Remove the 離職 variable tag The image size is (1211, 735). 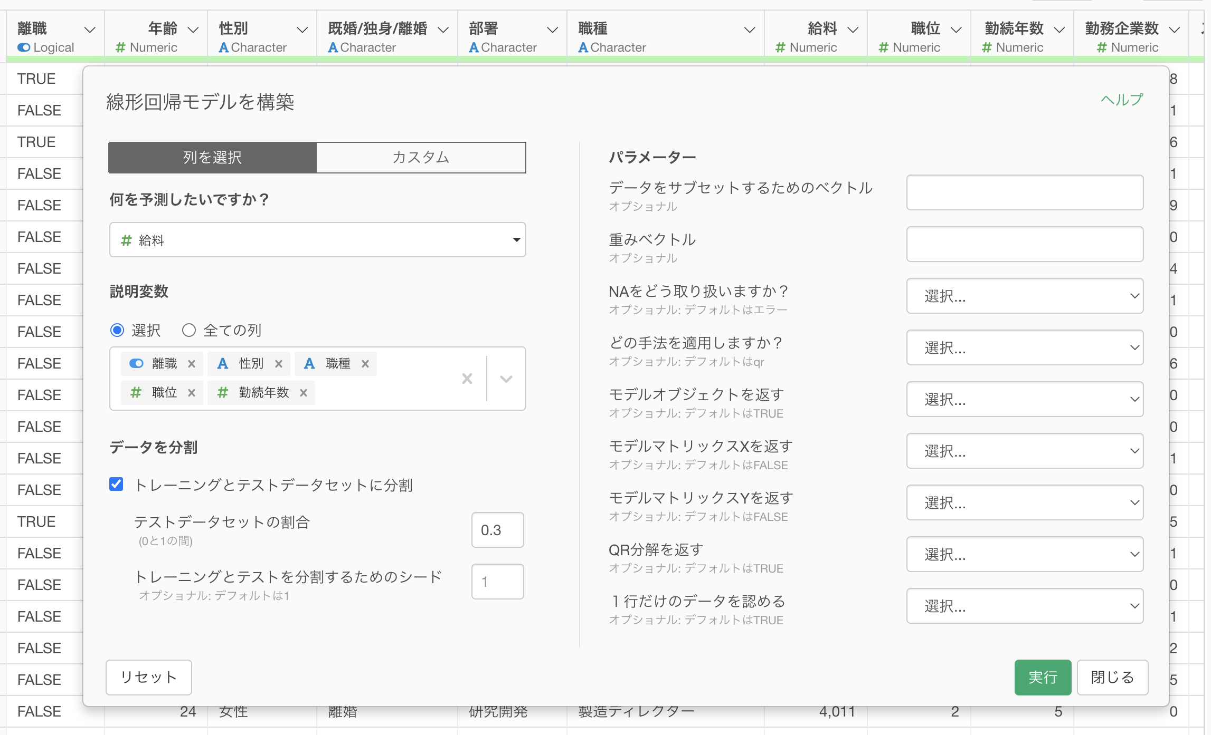pyautogui.click(x=192, y=364)
